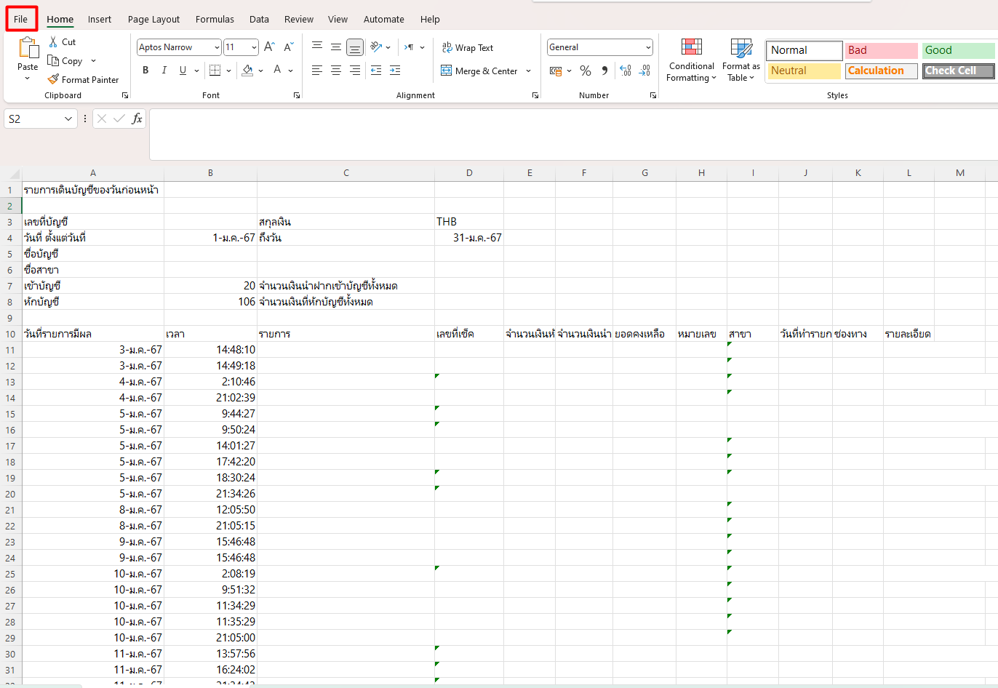Click the formula bar Cancel X icon
998x688 pixels.
click(x=102, y=119)
